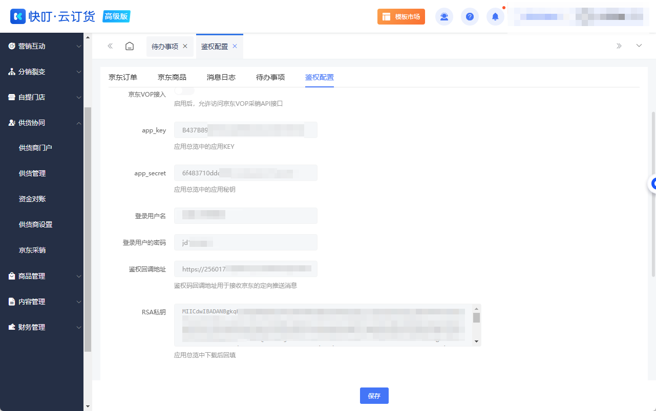
Task: Click the 分销裂变 sidebar icon
Action: click(12, 72)
